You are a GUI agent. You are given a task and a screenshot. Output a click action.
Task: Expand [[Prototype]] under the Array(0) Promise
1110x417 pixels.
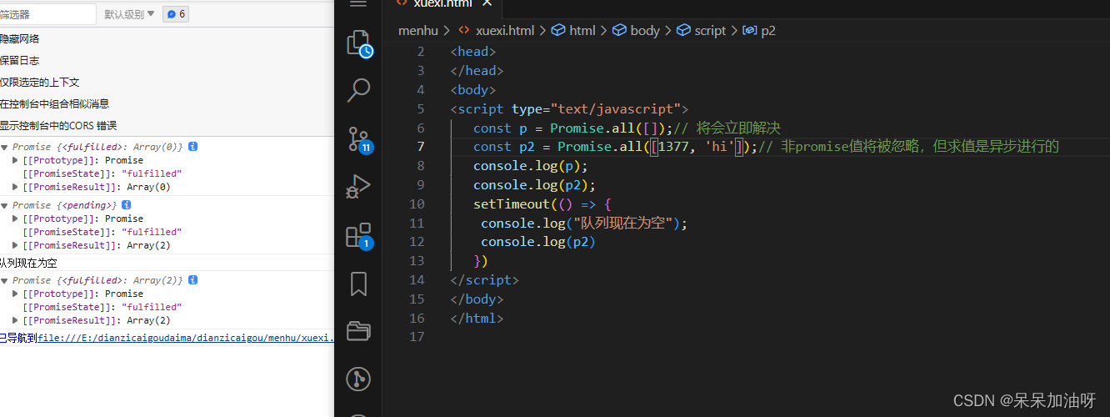pyautogui.click(x=16, y=160)
